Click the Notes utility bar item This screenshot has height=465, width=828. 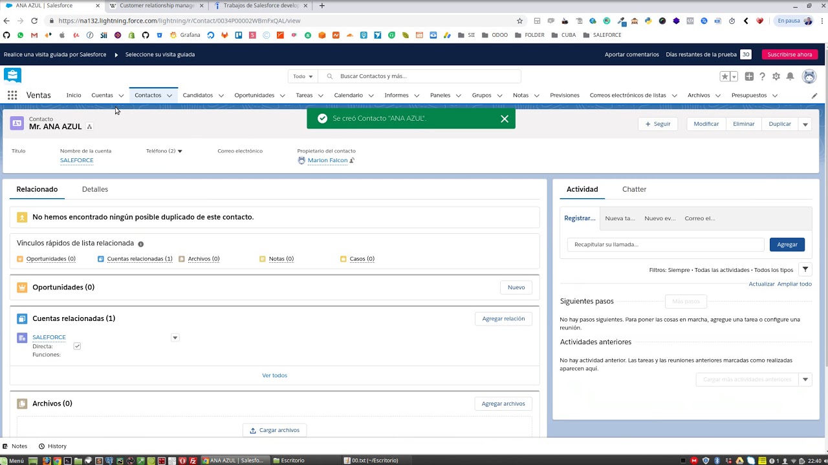pos(15,446)
